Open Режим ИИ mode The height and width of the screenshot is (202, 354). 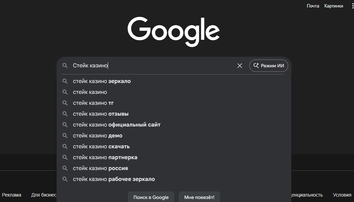[x=269, y=65]
